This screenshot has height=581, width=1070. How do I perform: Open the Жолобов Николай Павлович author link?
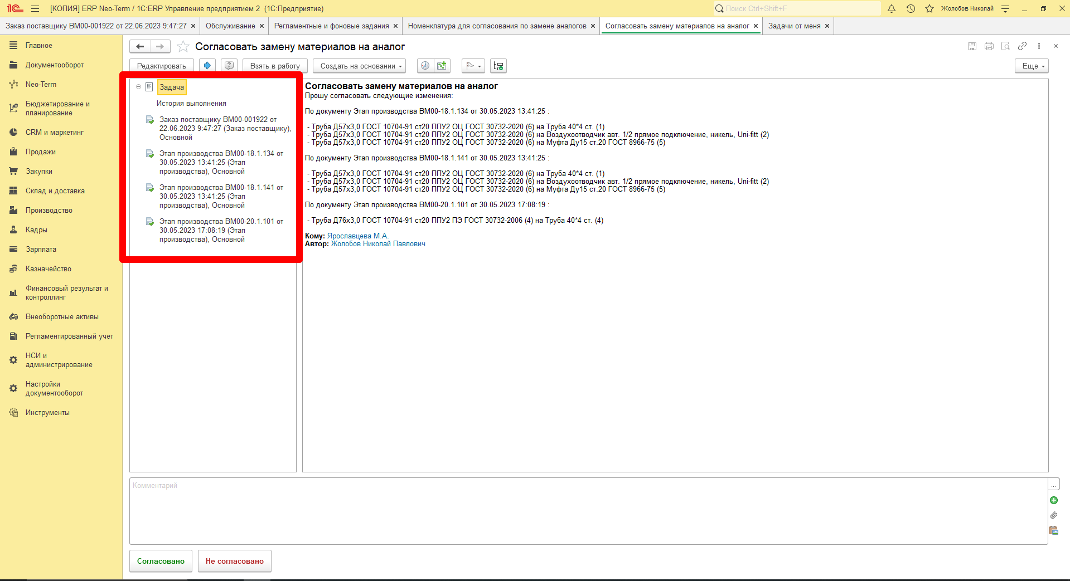tap(378, 244)
